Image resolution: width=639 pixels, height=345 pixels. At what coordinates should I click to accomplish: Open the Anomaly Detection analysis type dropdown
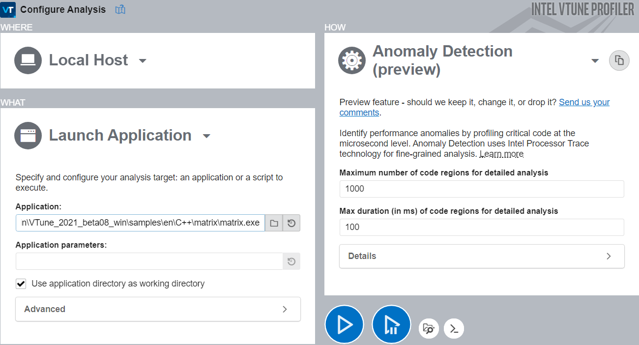pyautogui.click(x=595, y=61)
